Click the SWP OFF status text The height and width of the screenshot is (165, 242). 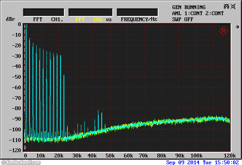point(183,19)
